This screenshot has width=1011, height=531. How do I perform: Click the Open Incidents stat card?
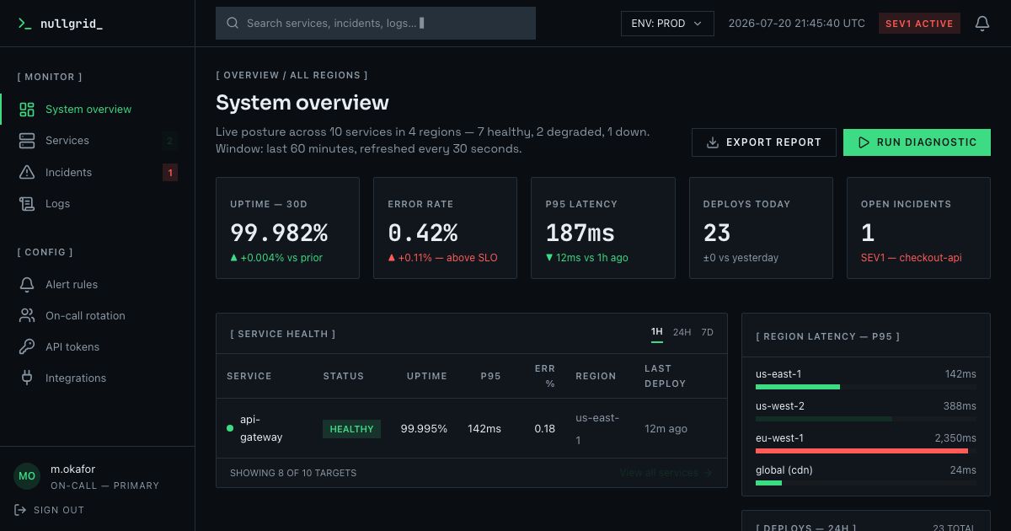click(x=918, y=228)
